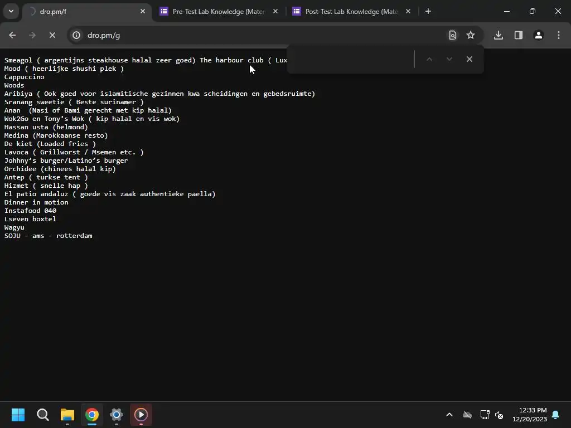Click the line starting with 'Aribiya'
The image size is (571, 428).
159,94
